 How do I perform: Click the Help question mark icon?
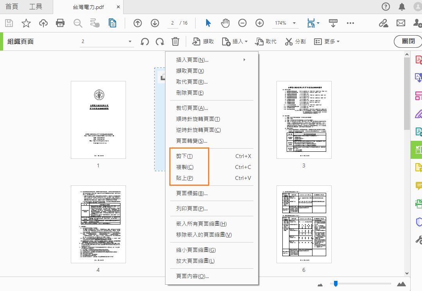(385, 6)
